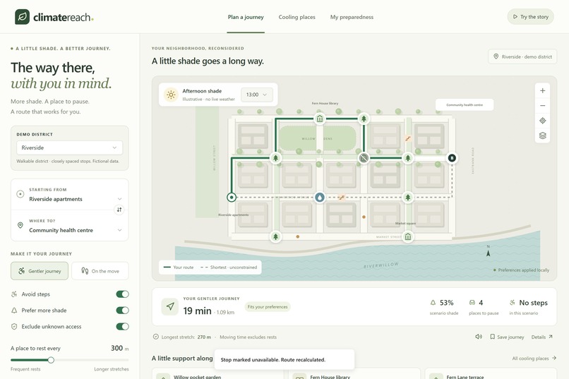Open the My preparedness tab
Viewport: 569px width, 379px height.
tap(352, 17)
